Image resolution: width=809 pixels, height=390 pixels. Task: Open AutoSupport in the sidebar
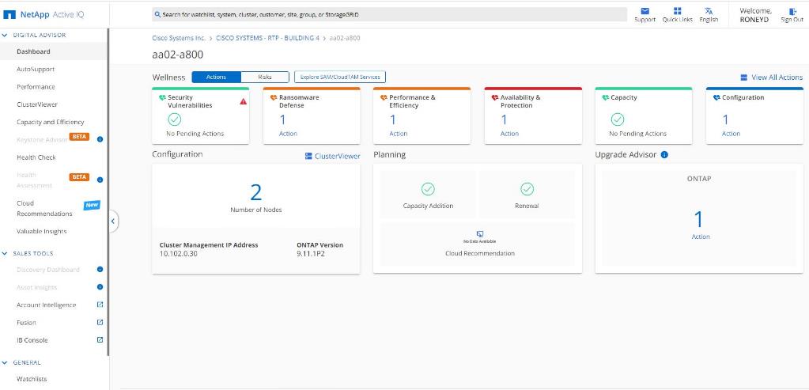point(36,69)
